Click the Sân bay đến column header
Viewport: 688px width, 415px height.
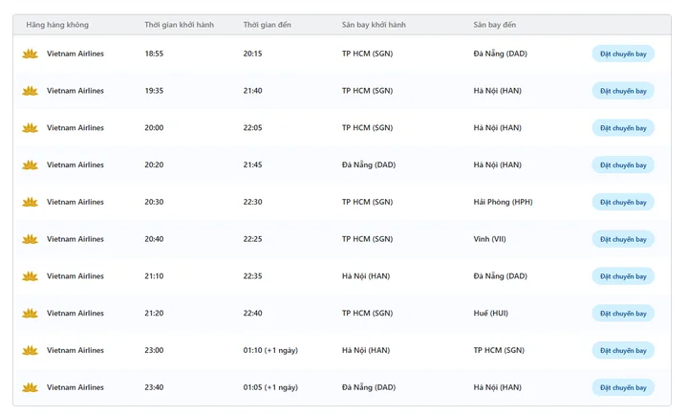pyautogui.click(x=494, y=23)
